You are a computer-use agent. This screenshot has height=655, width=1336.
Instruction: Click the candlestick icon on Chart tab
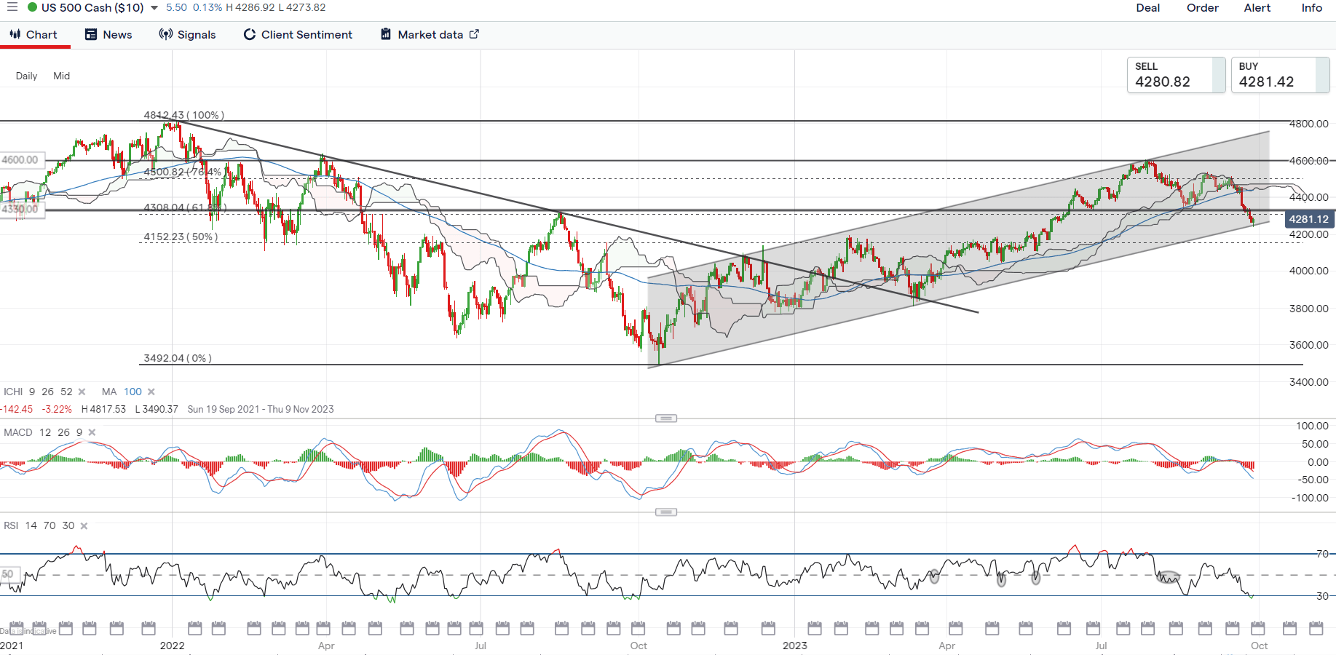click(15, 34)
